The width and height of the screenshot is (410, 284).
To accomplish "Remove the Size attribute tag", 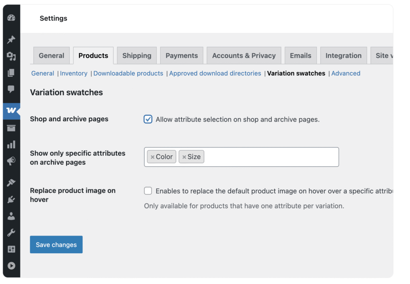I will pyautogui.click(x=184, y=157).
